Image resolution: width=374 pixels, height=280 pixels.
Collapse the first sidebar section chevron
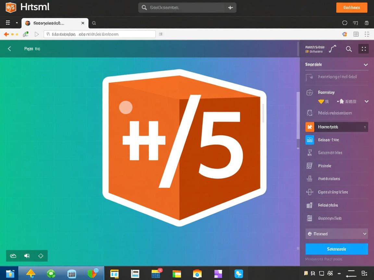pos(366,64)
